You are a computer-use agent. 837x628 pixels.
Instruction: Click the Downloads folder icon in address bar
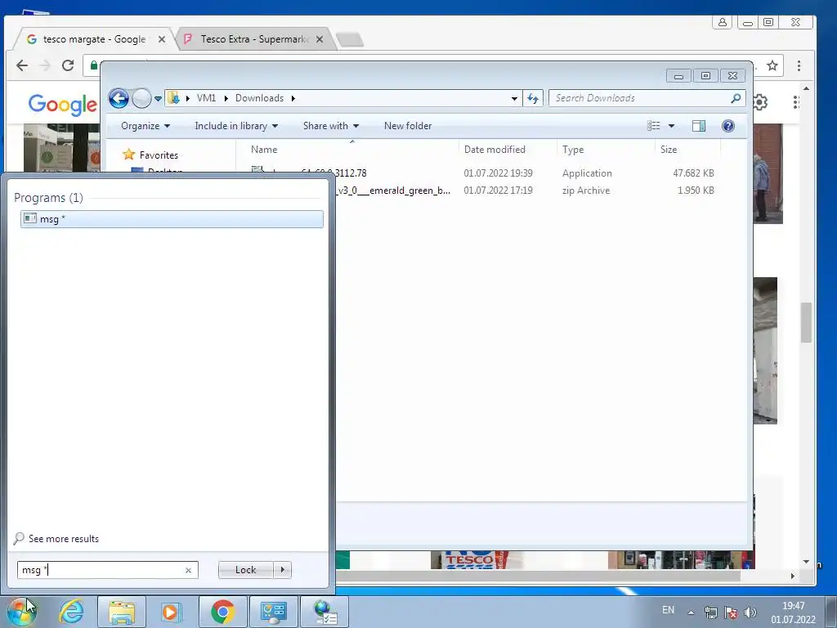point(173,98)
